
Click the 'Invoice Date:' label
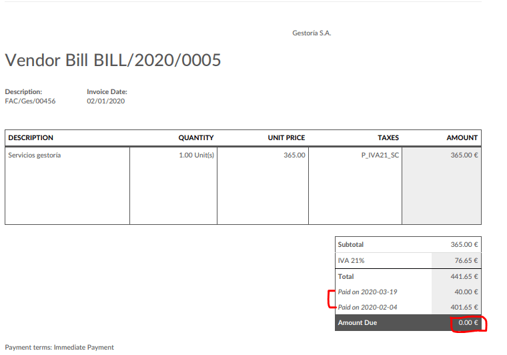pyautogui.click(x=107, y=92)
